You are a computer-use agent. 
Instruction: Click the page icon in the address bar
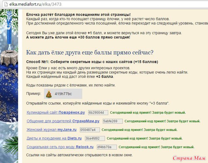click(x=6, y=4)
